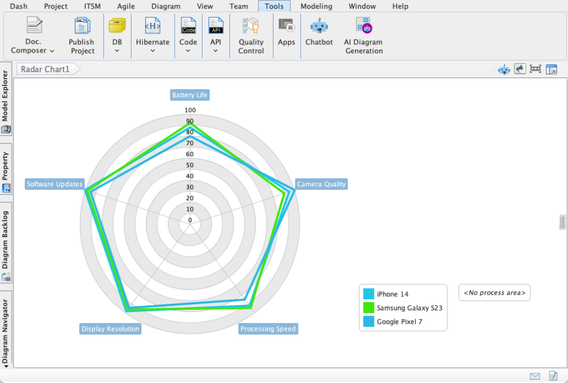Click the send feedback envelope icon

[x=534, y=375]
